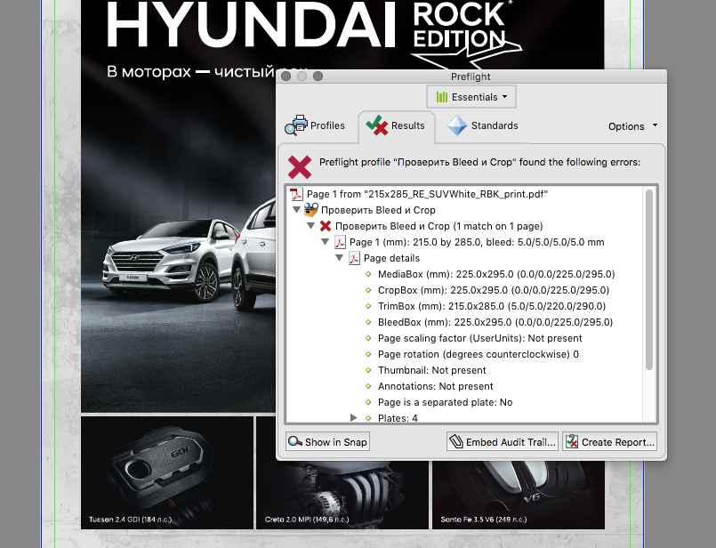Select the MediaBox (mm) row
Screen dimensions: 716x548
click(x=496, y=274)
